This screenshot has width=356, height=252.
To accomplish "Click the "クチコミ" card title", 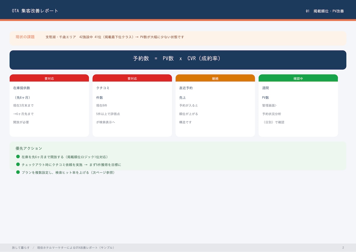I will tap(103, 88).
